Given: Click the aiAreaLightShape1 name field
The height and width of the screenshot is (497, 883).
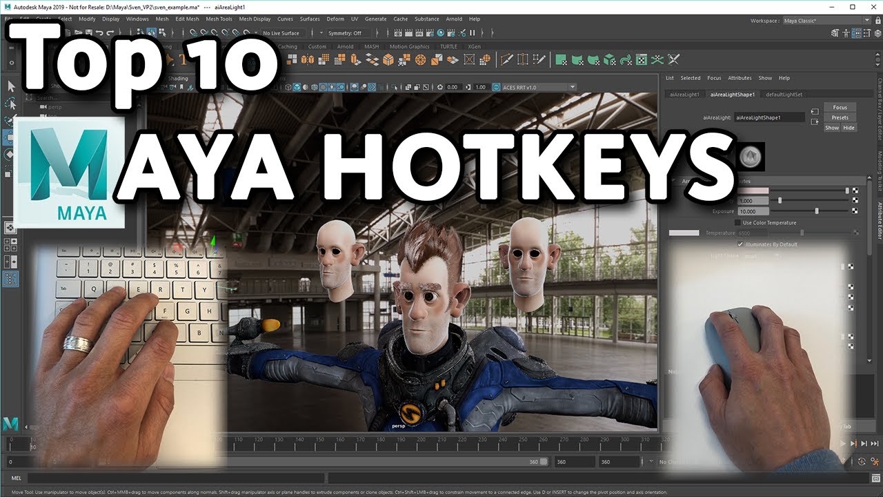Looking at the screenshot, I should pyautogui.click(x=769, y=117).
